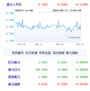Image resolution: width=90 pixels, height=91 pixels.
Task: Click the 159.3300 USD/JPY quote
Action: tap(41, 70)
